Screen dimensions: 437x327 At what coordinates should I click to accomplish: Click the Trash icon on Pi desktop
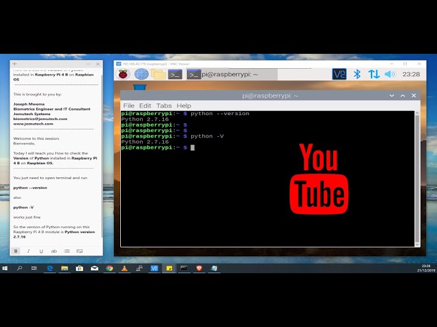point(139,87)
